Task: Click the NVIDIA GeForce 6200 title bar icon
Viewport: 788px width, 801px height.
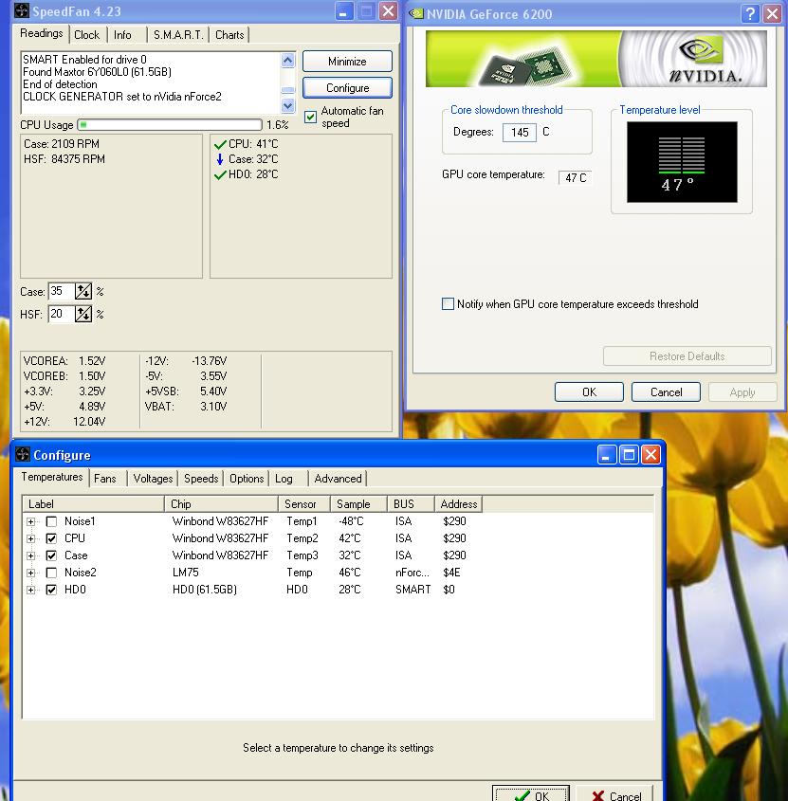Action: click(x=416, y=14)
